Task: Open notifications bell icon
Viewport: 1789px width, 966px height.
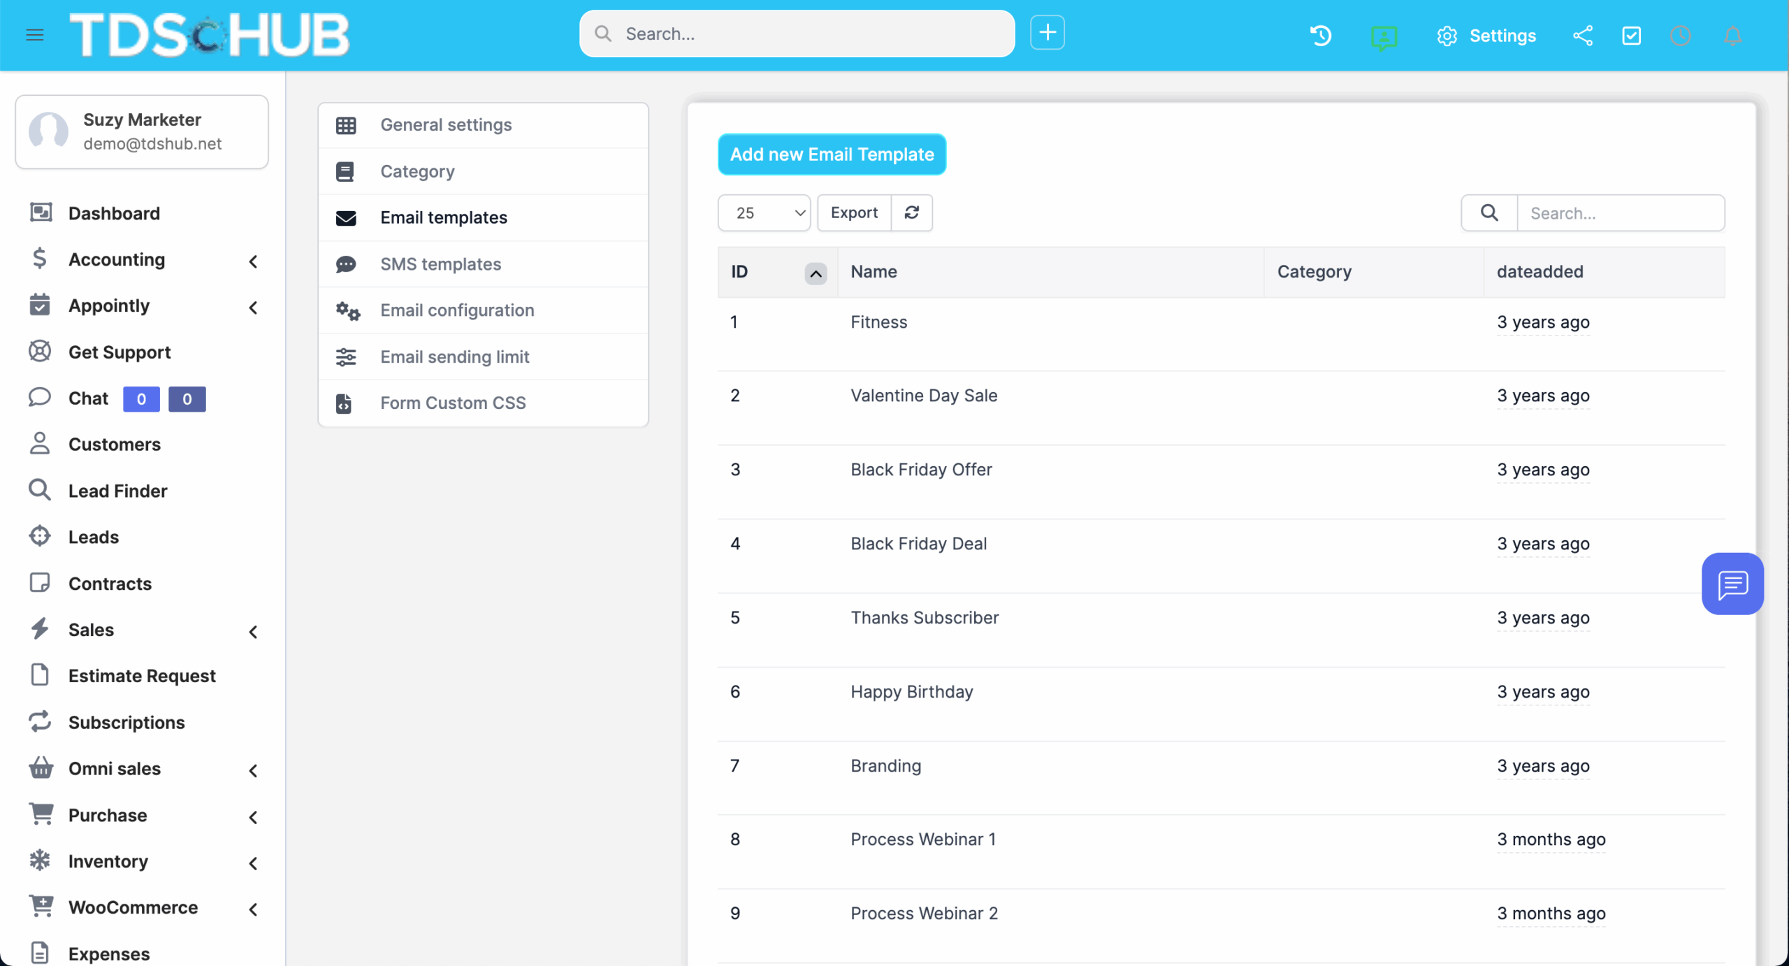Action: tap(1732, 36)
